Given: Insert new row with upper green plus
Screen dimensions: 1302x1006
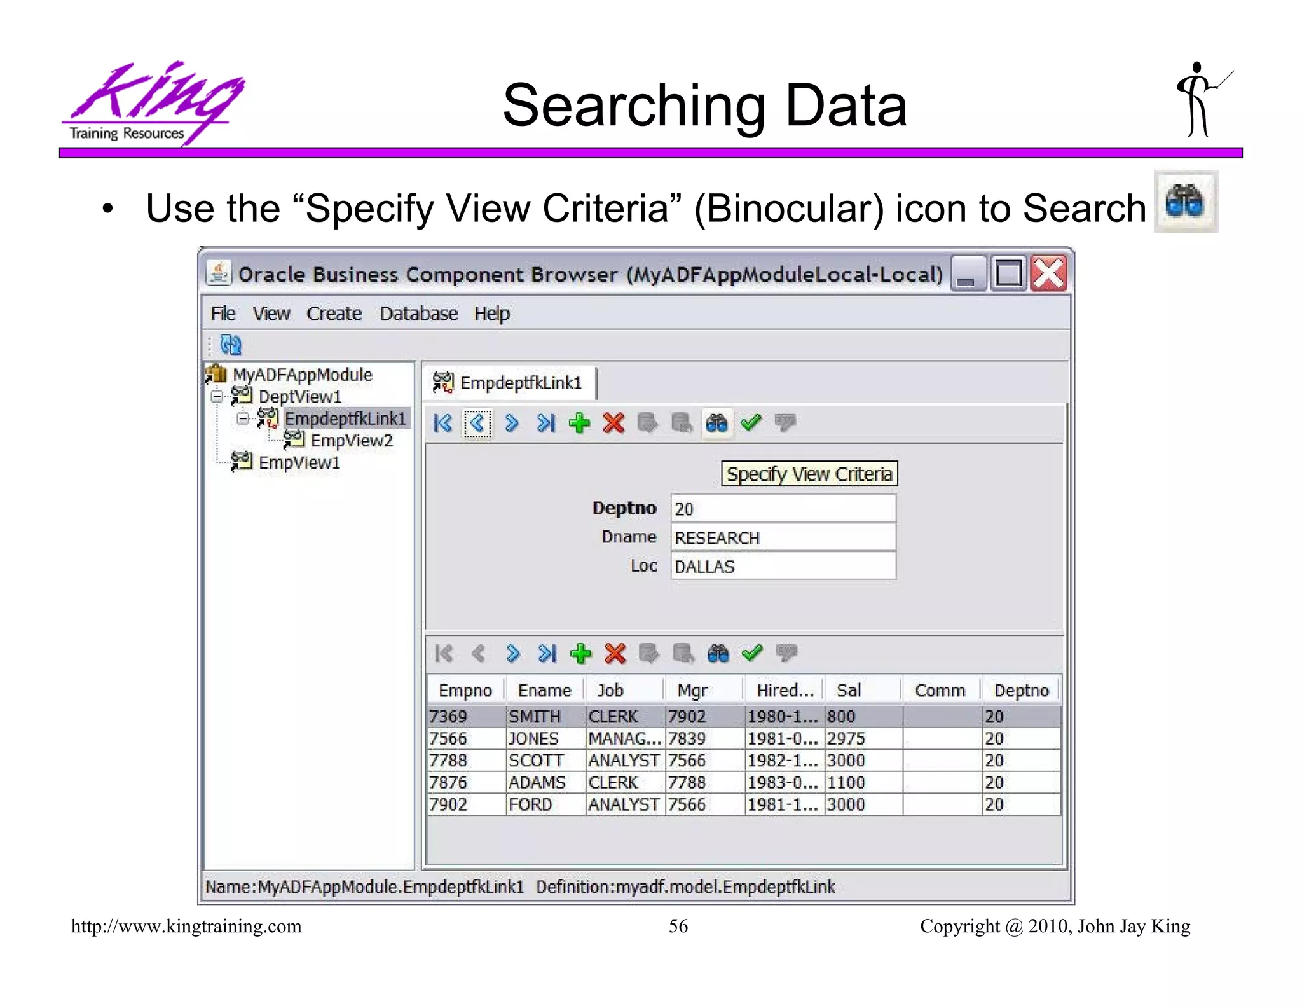Looking at the screenshot, I should click(x=579, y=423).
